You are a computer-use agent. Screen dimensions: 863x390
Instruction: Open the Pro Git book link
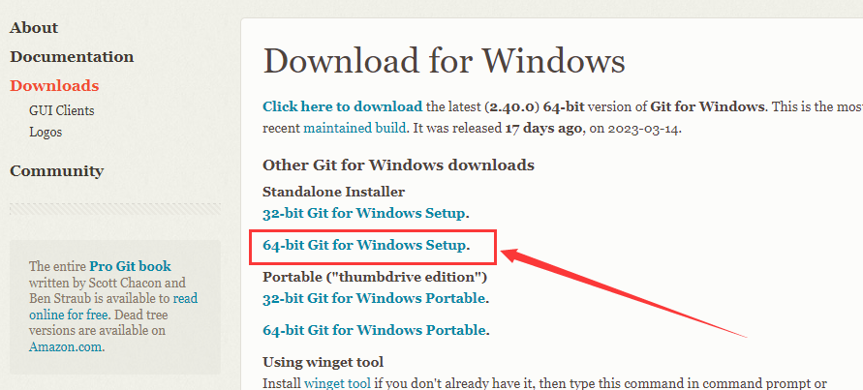point(131,266)
